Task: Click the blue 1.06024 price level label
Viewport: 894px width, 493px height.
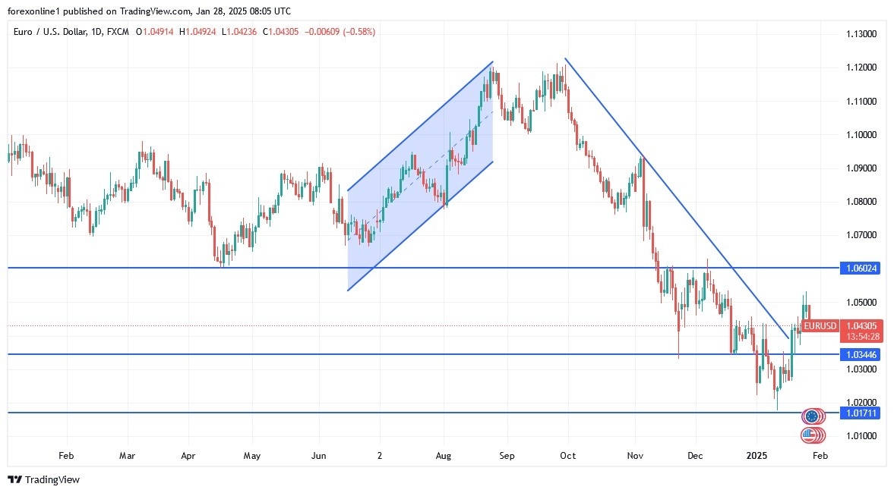Action: (861, 268)
